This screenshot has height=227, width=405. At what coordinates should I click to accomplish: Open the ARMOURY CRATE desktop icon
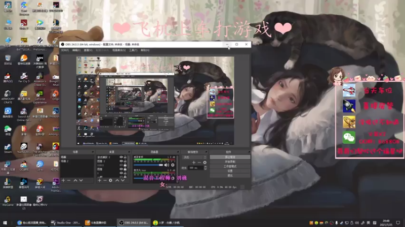click(8, 97)
